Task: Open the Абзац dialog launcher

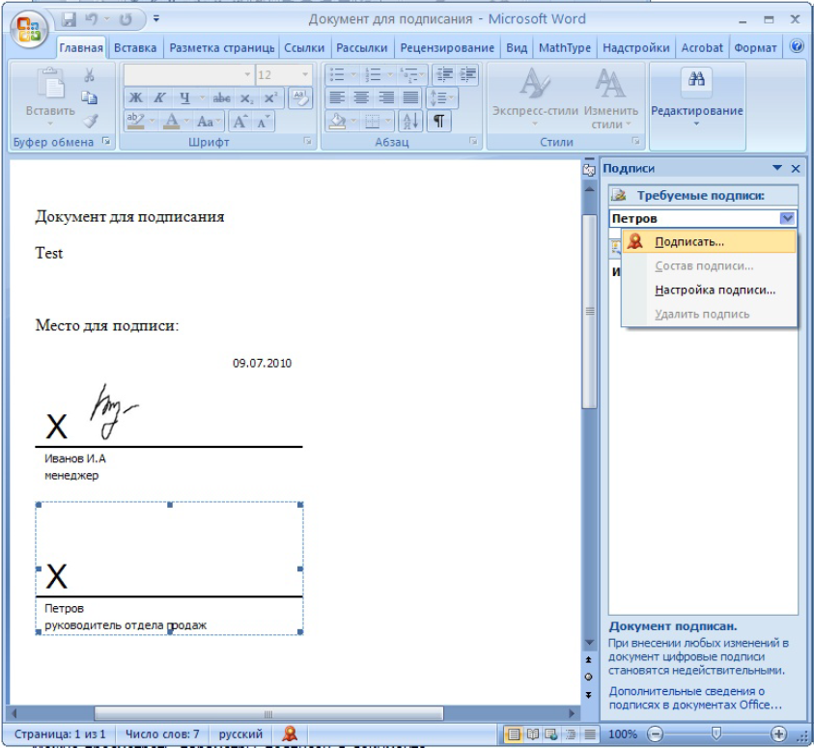Action: [x=473, y=141]
